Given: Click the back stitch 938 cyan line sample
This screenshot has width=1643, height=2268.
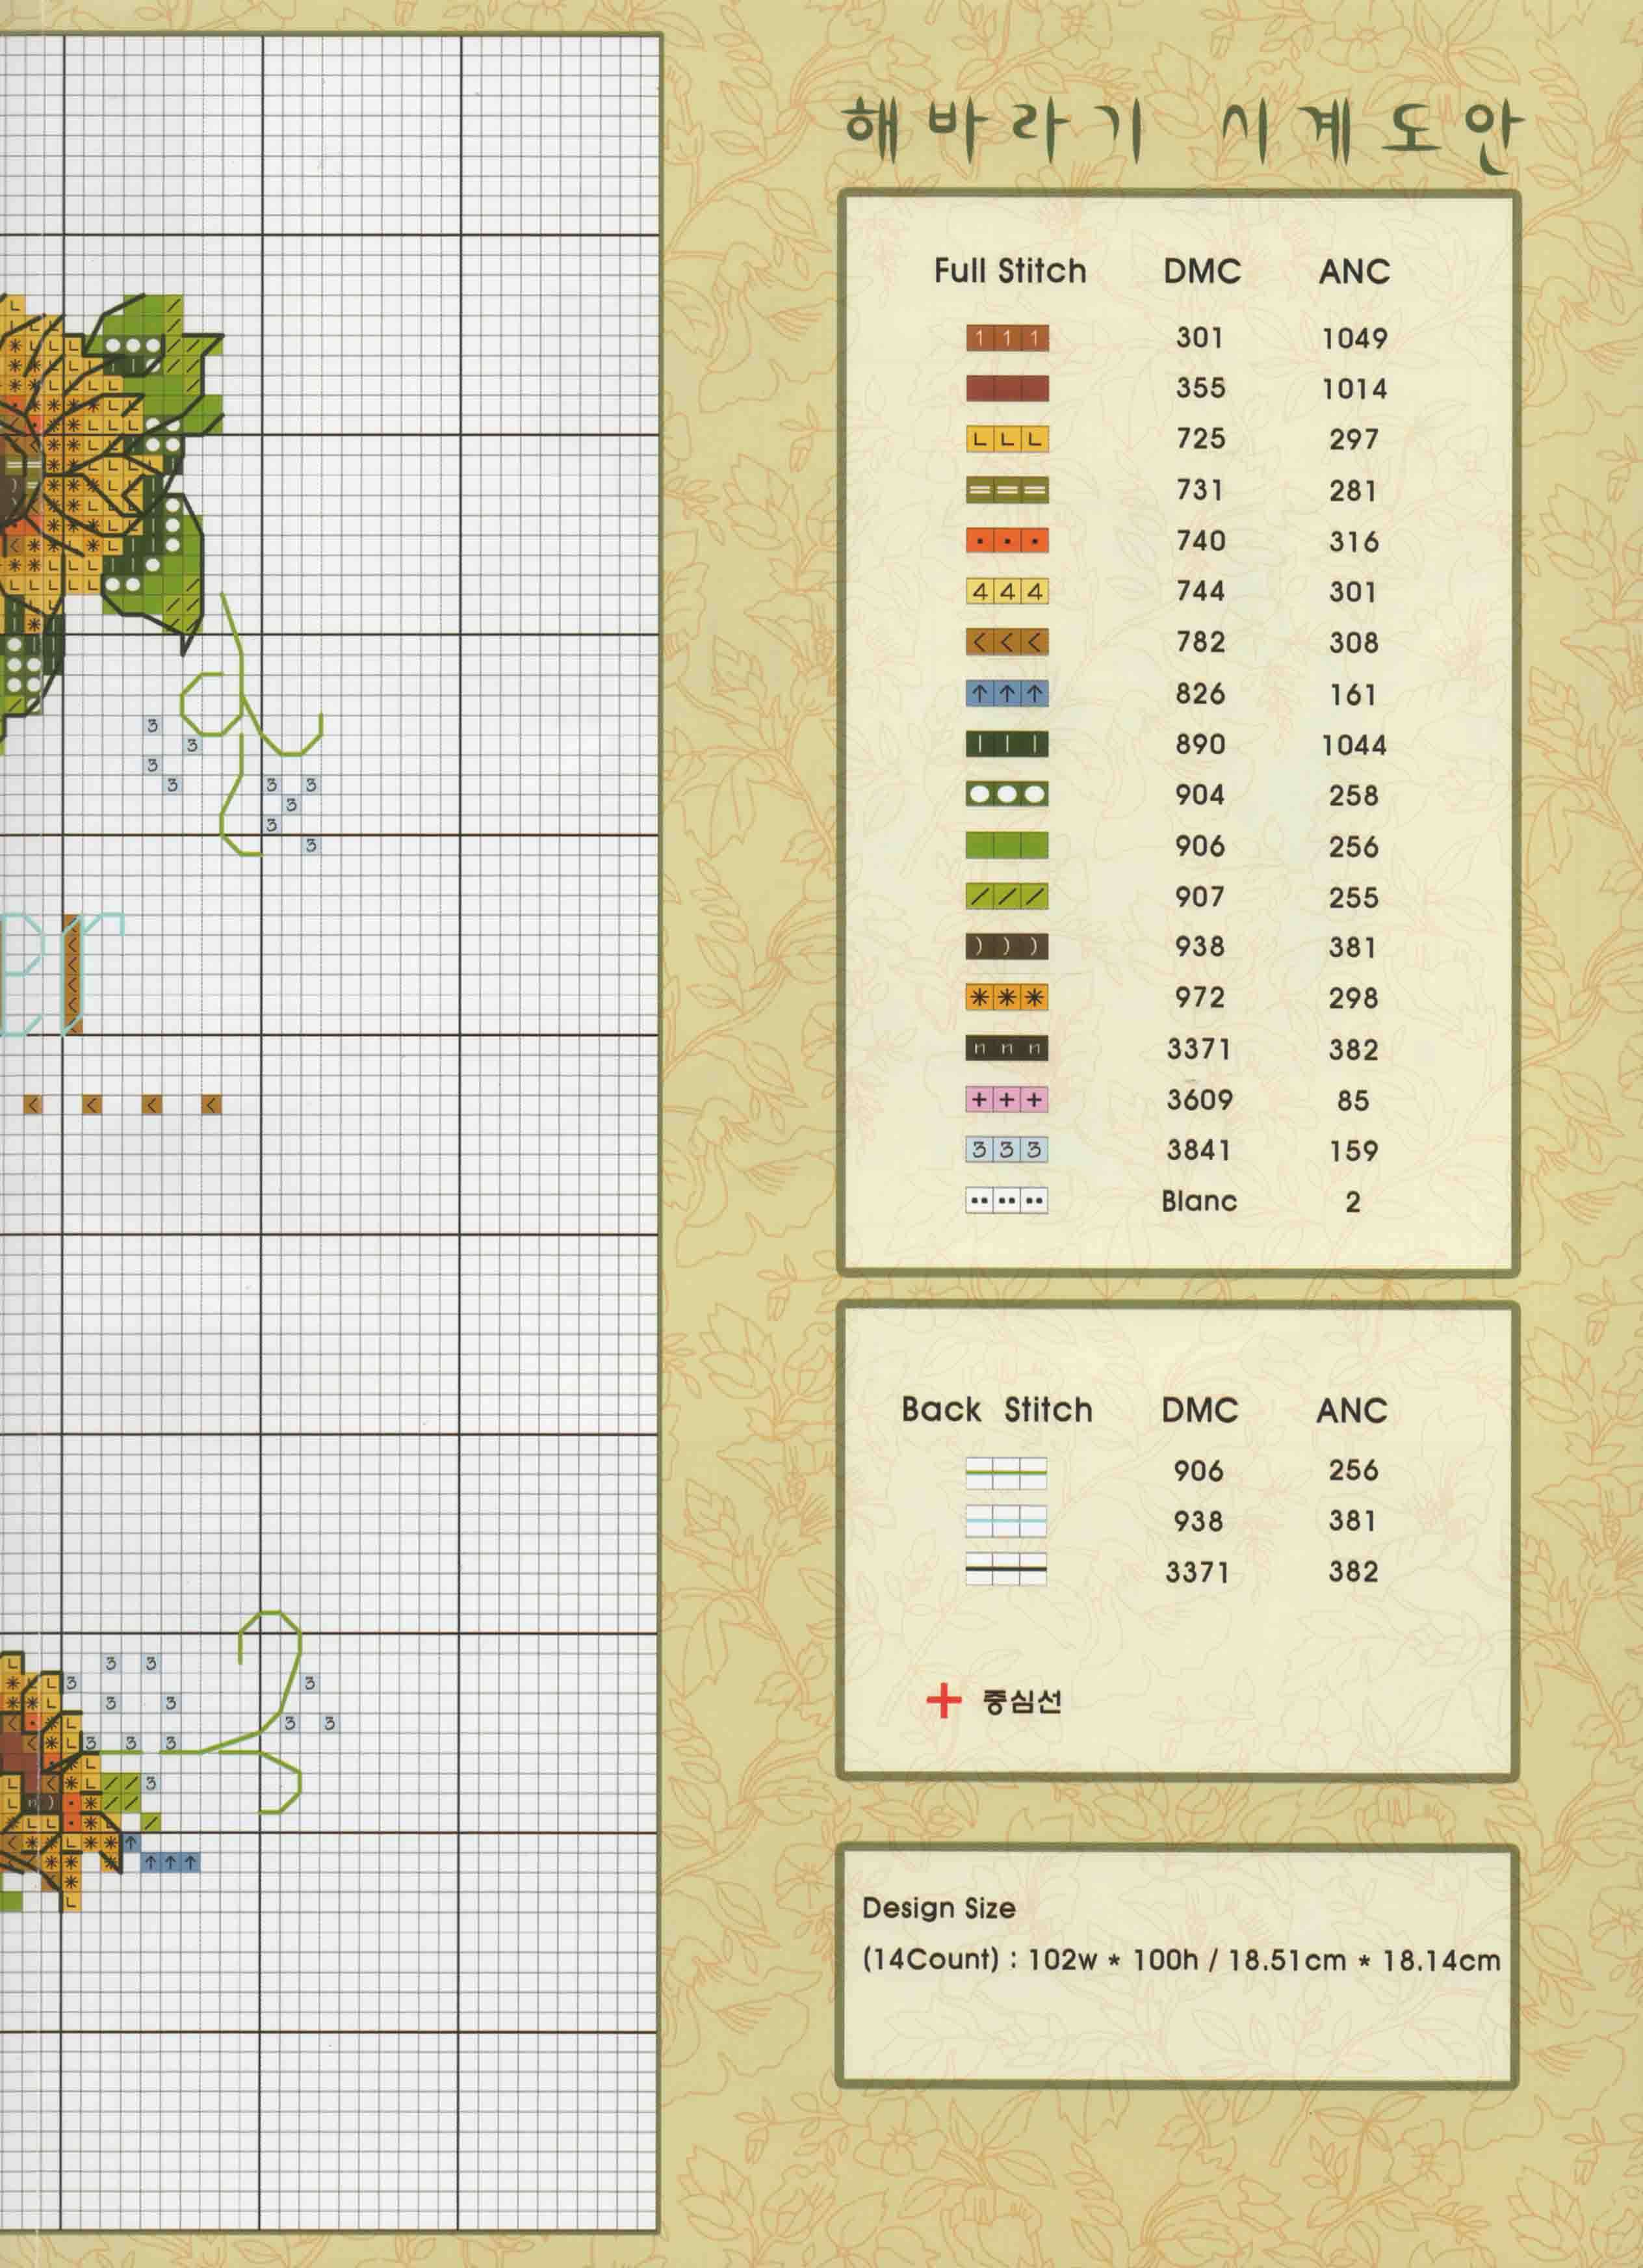Looking at the screenshot, I should click(1005, 1522).
